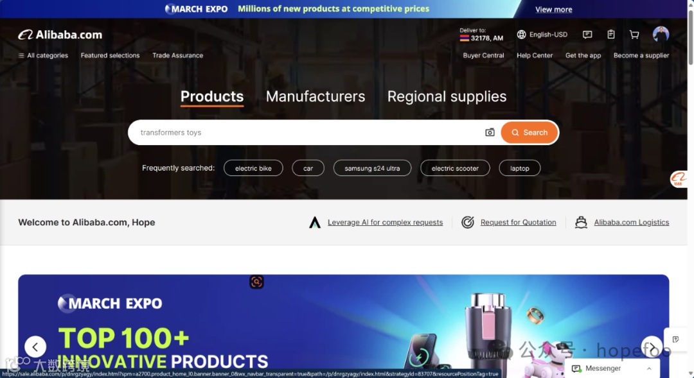Open the user profile avatar
The height and width of the screenshot is (378, 694).
tap(661, 35)
